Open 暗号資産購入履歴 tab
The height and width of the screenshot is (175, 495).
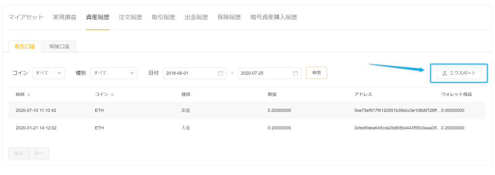pos(274,17)
